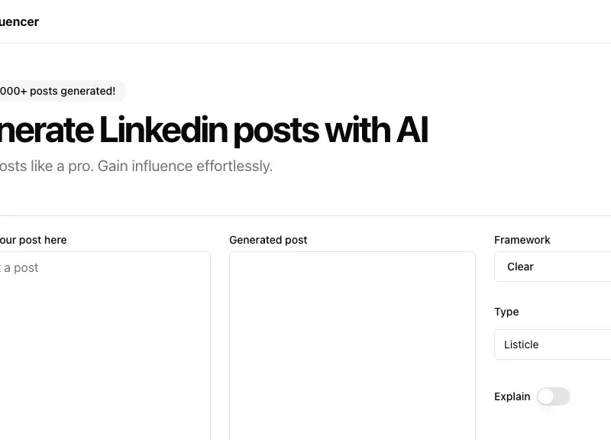611x440 pixels.
Task: Click the 'a post' placeholder text
Action: click(x=21, y=267)
